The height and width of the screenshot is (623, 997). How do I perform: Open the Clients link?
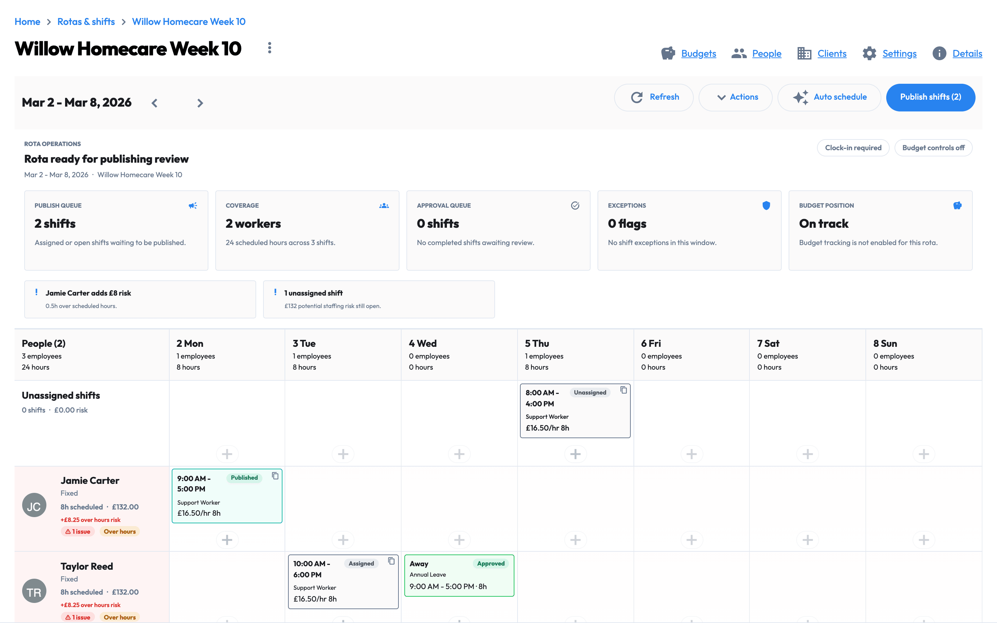[832, 54]
